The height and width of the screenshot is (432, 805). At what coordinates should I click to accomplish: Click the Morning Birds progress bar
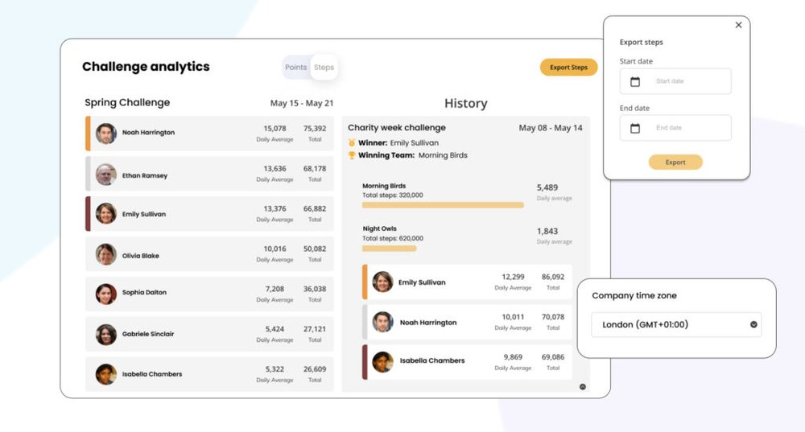tap(443, 205)
